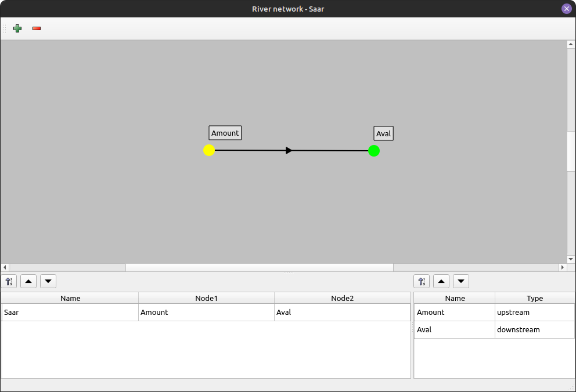Click the Type column header in the node table
The height and width of the screenshot is (392, 576).
tap(534, 298)
